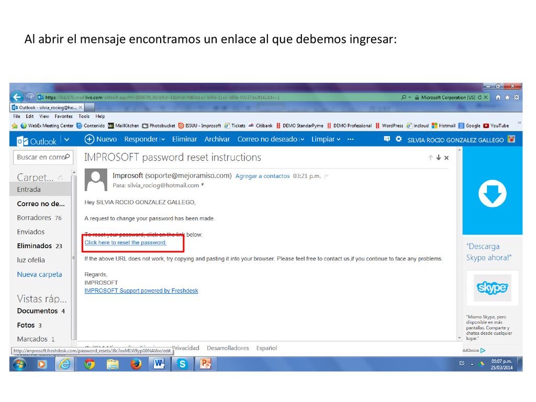Open the luz ofelia folder
Image resolution: width=536 pixels, height=402 pixels.
pos(31,260)
